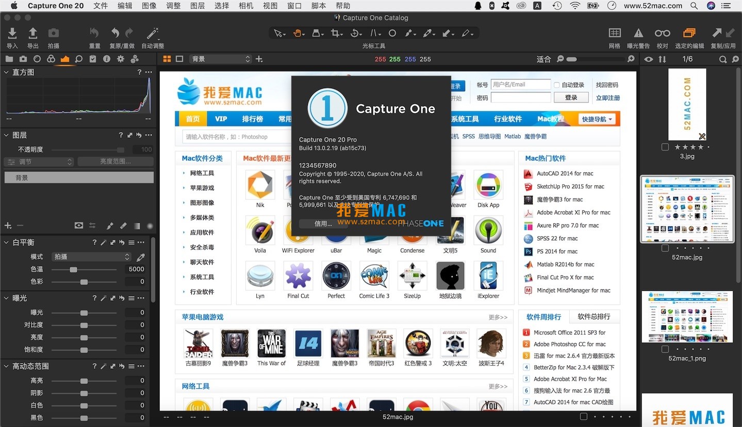Tick the checkbox in the viewer bottom bar
The height and width of the screenshot is (427, 742).
[x=584, y=417]
